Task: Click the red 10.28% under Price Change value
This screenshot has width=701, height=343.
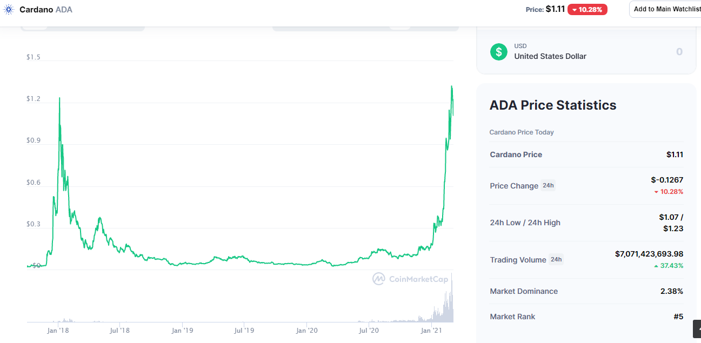Action: tap(669, 192)
